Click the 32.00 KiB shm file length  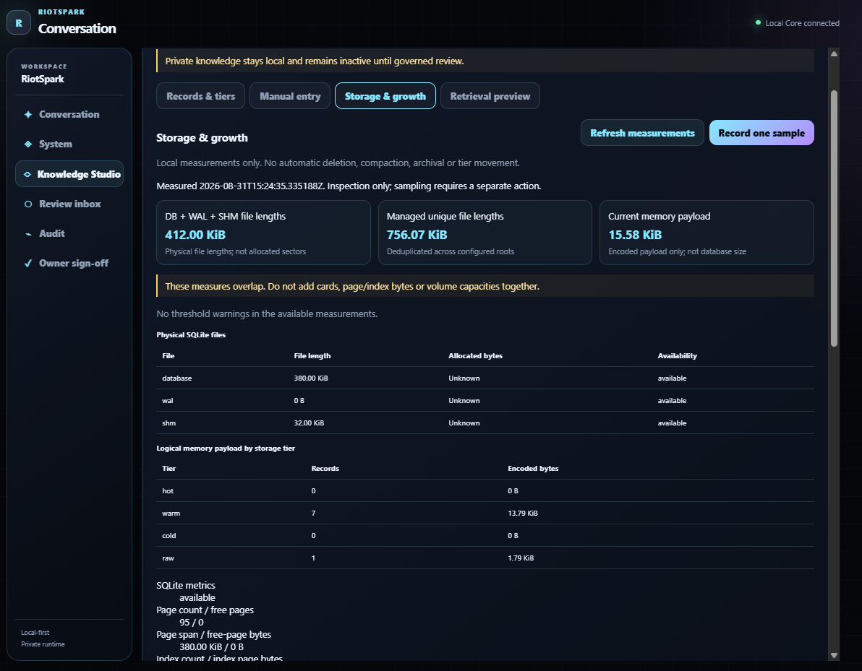pos(309,423)
